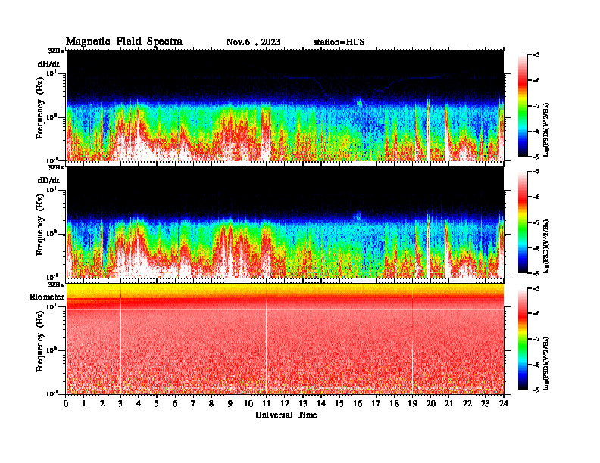The width and height of the screenshot is (600, 463).
Task: Click hour "21" on the Universal Time axis
Action: pyautogui.click(x=448, y=403)
